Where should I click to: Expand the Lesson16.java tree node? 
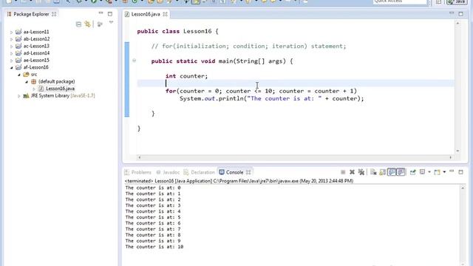[x=34, y=89]
